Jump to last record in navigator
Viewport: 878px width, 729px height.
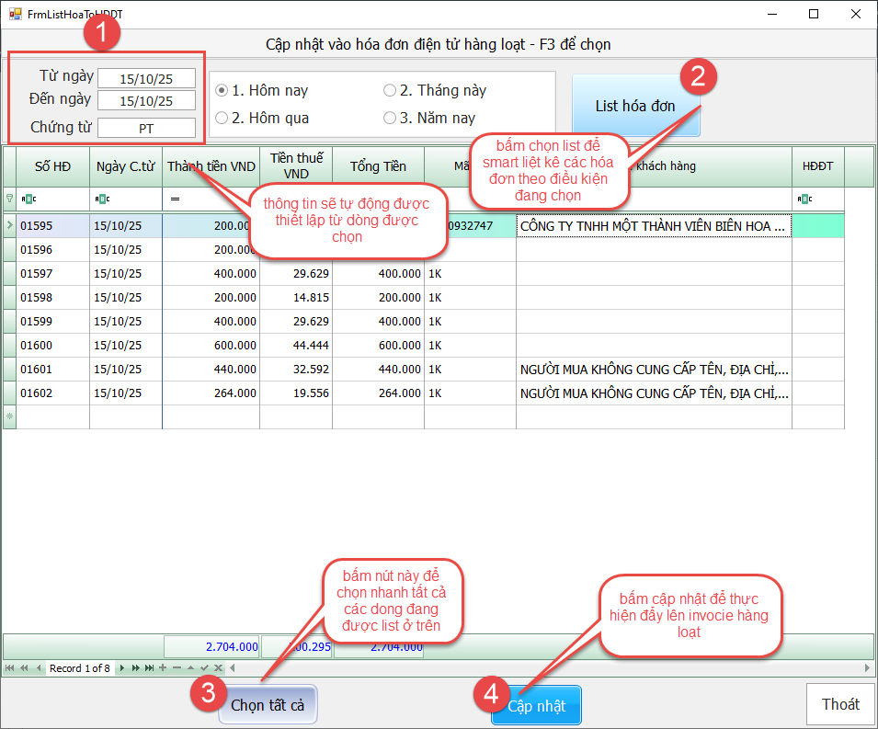click(149, 668)
